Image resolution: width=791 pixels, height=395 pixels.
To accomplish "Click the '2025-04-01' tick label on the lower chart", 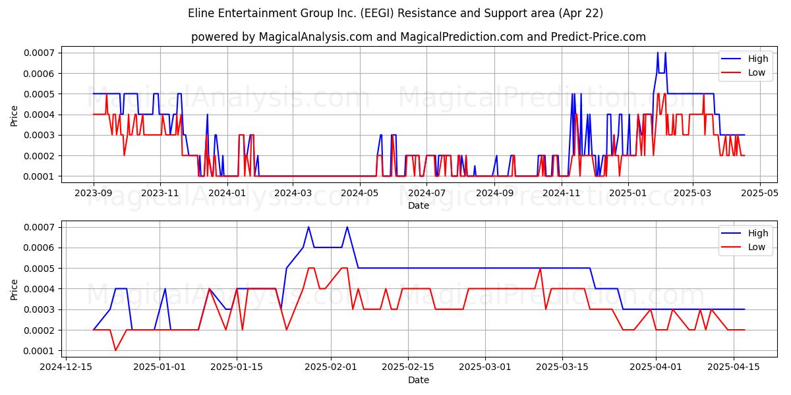I will pyautogui.click(x=657, y=368).
